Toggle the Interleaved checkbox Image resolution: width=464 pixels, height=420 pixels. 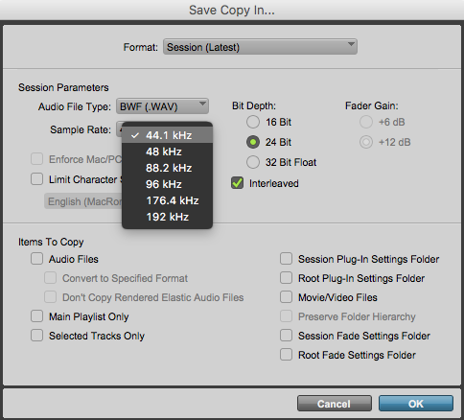tap(237, 183)
